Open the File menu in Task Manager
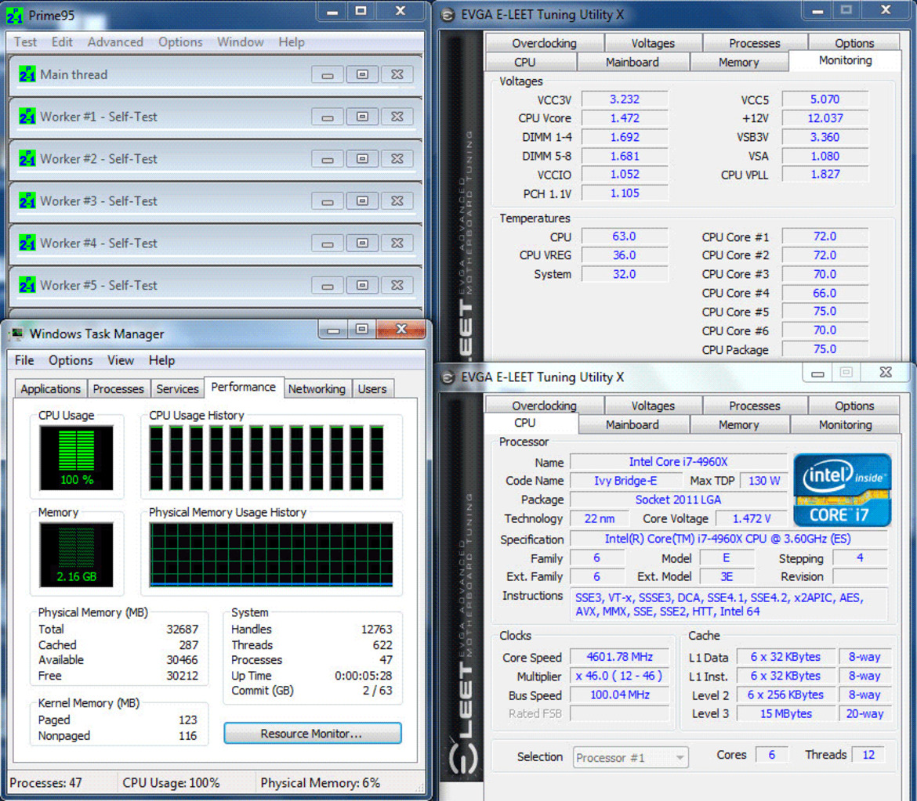 point(24,360)
